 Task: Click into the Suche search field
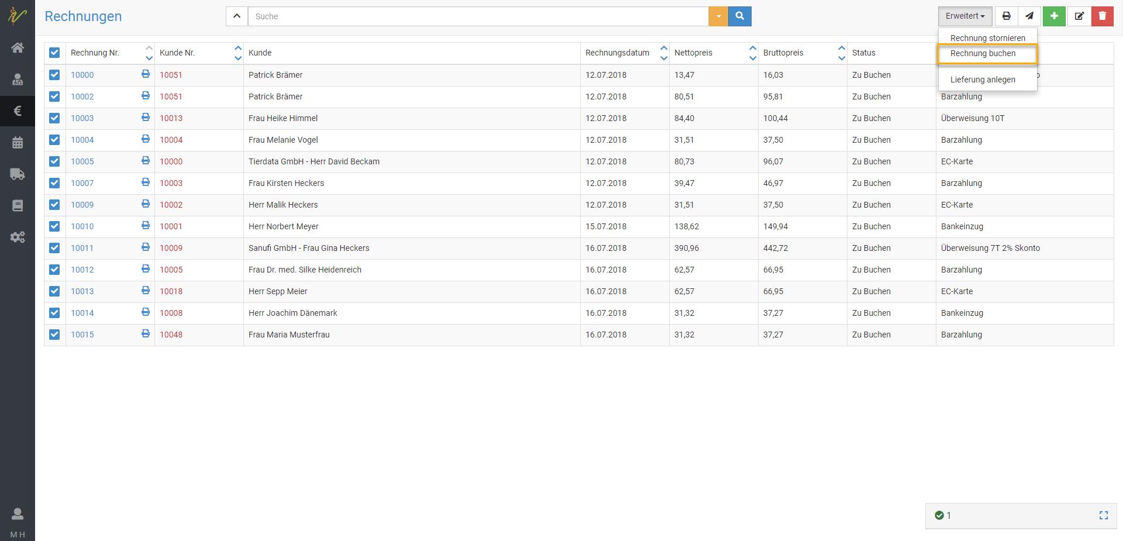[478, 16]
